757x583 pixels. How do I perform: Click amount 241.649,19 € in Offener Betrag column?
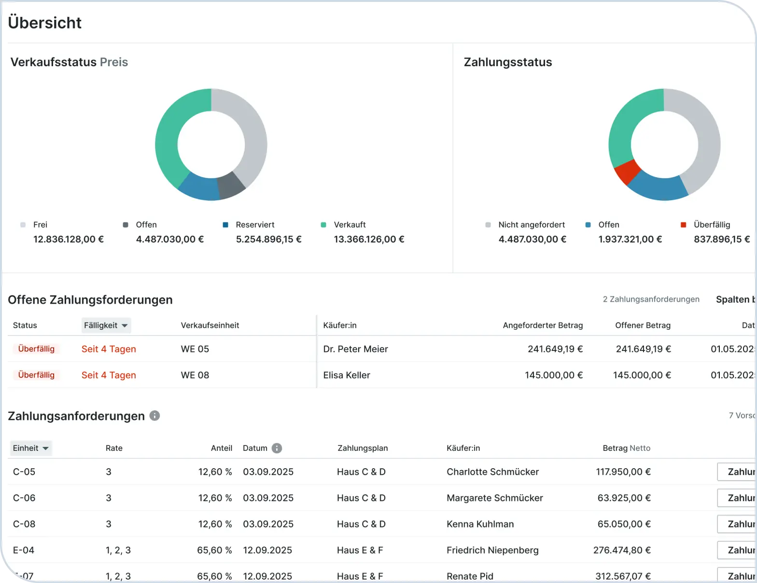click(643, 349)
